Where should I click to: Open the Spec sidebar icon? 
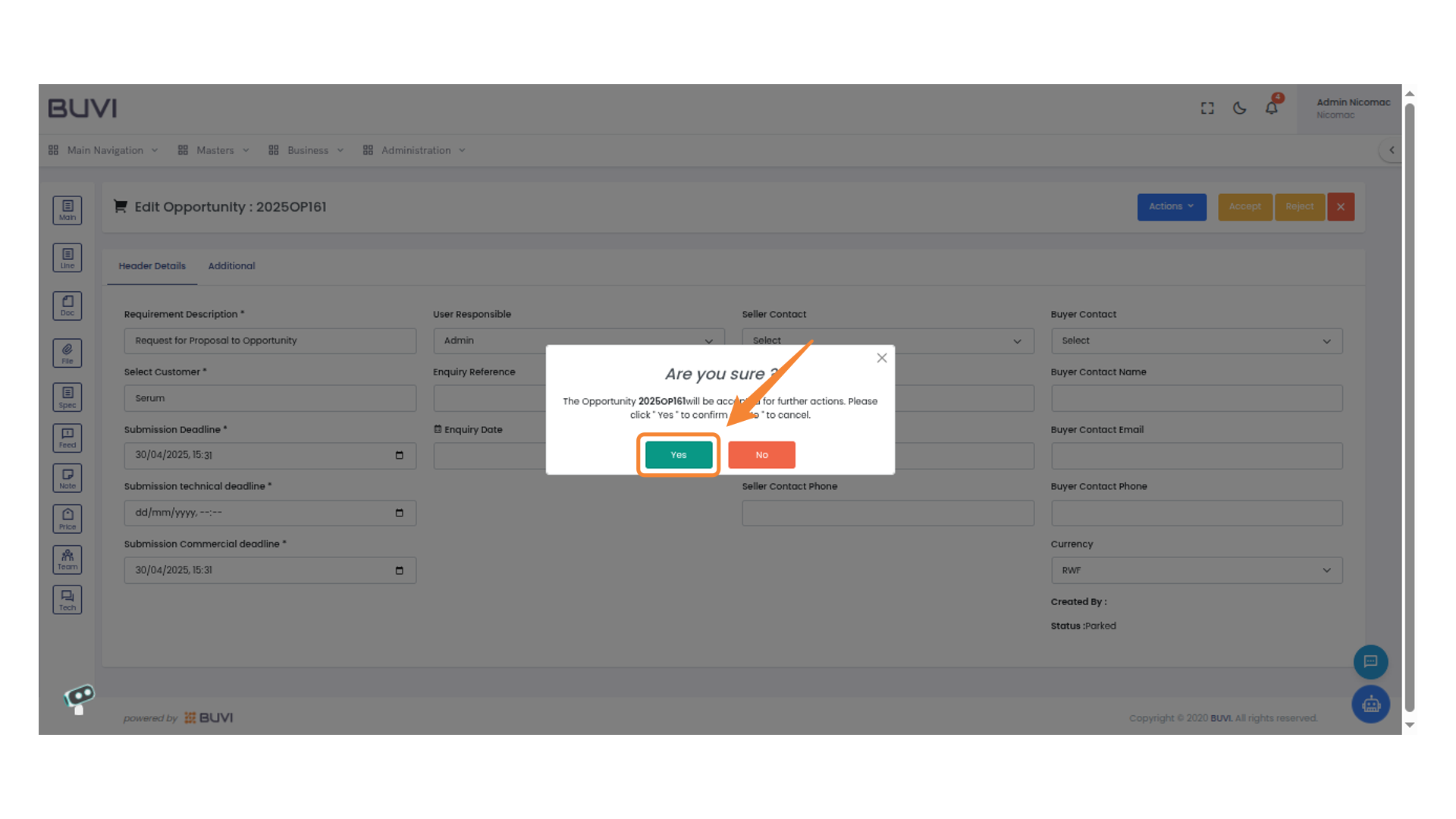(x=67, y=397)
